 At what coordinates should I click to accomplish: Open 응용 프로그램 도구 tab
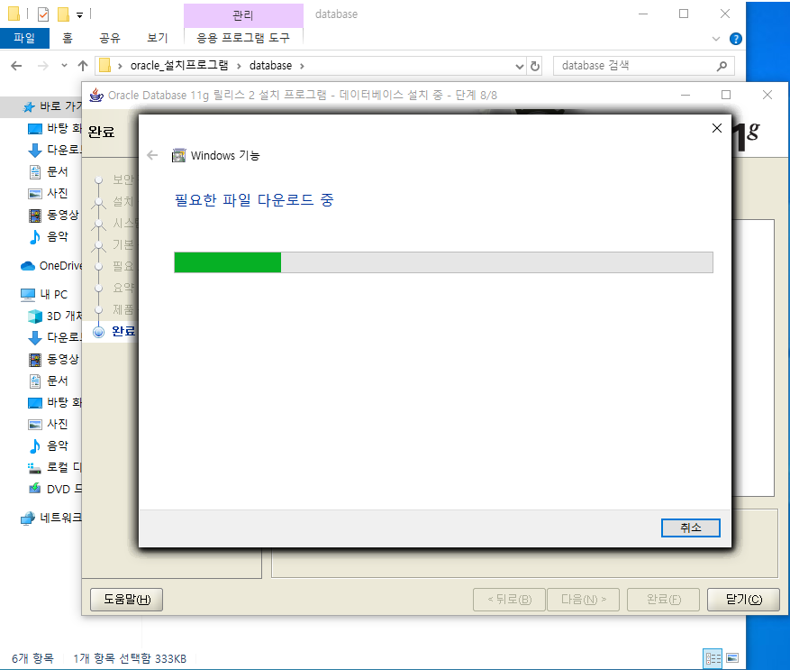(x=243, y=39)
